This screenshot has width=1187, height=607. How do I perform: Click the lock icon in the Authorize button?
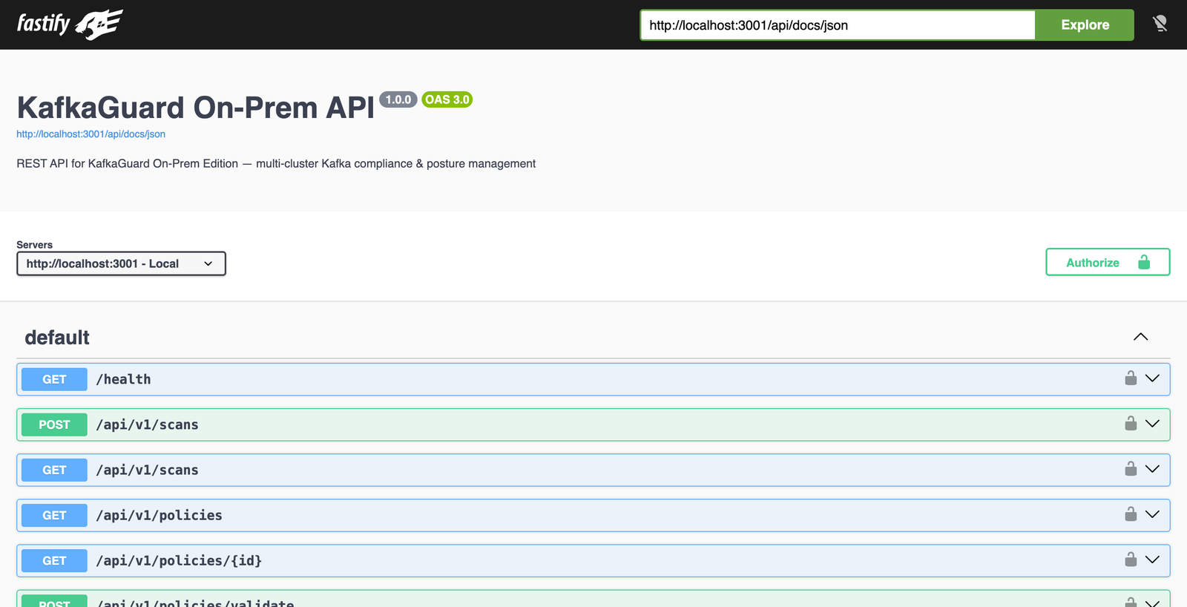1144,262
